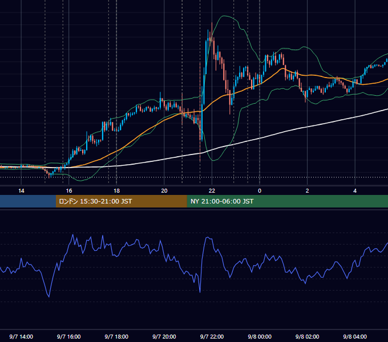
Task: Click the 9/7 14:00 time label
Action: 21,336
